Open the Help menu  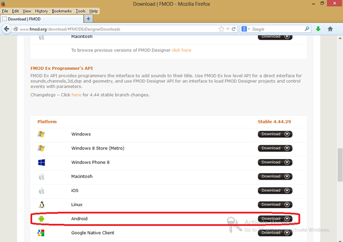(x=94, y=11)
